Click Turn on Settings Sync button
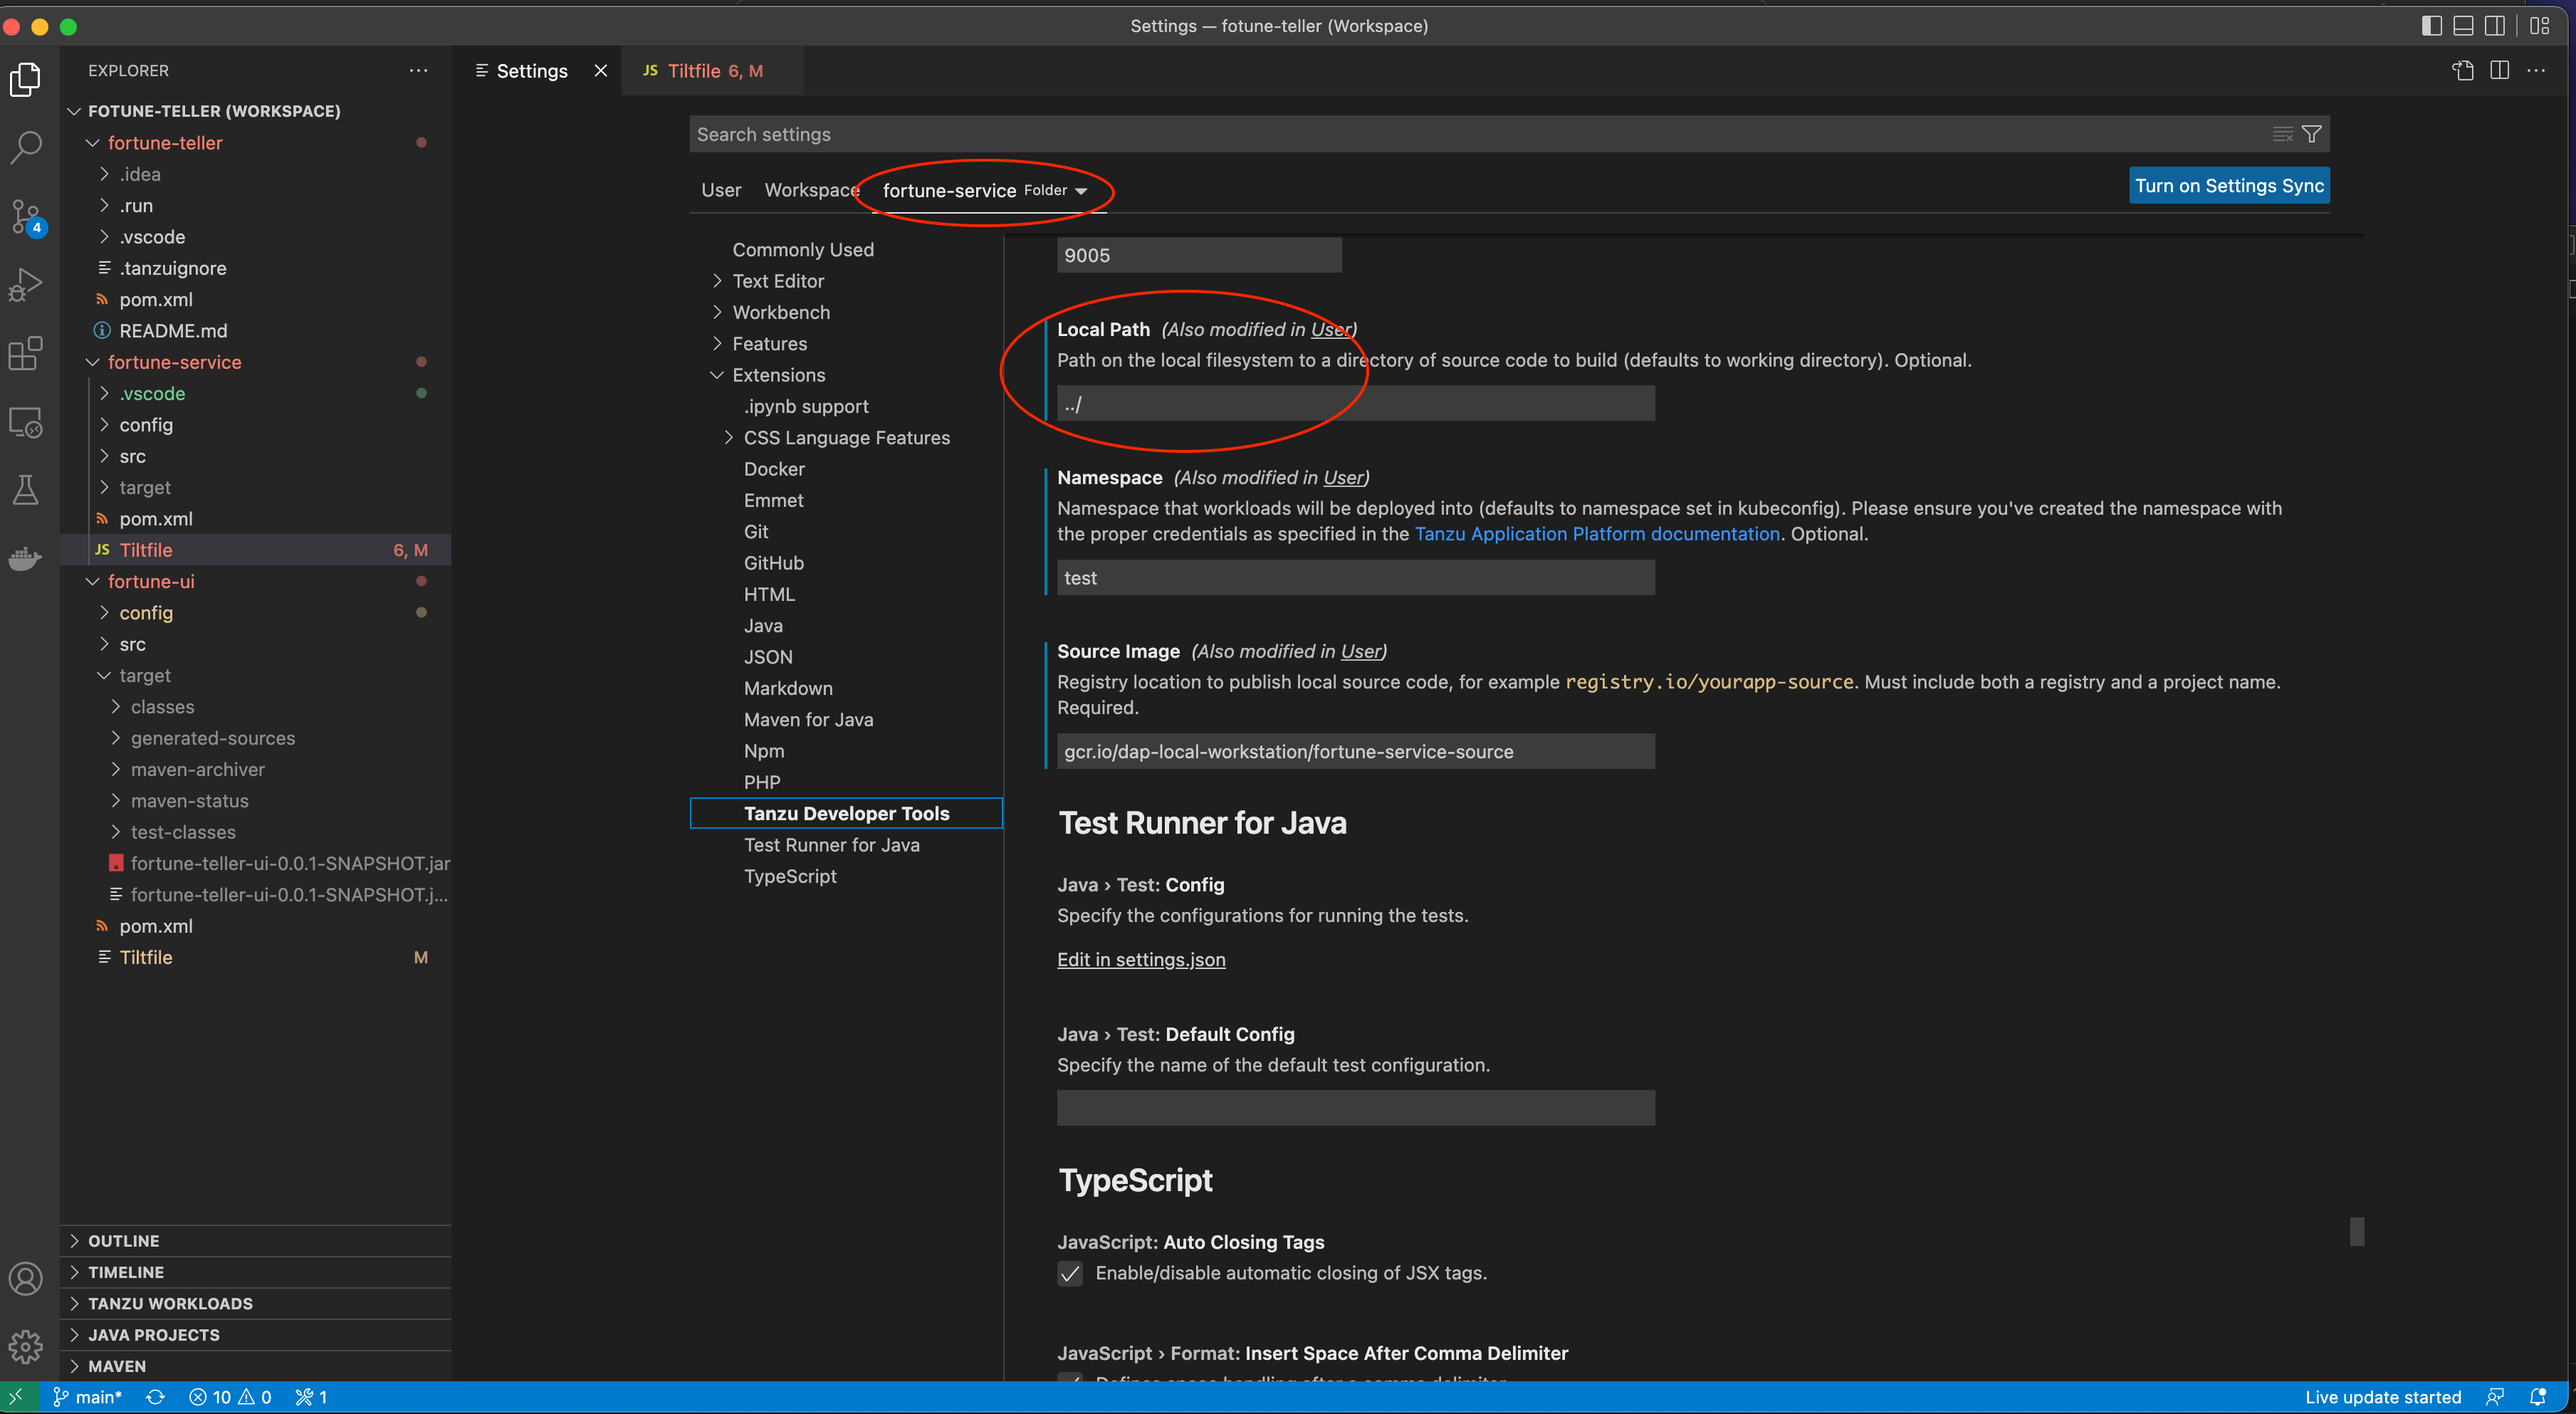This screenshot has height=1414, width=2576. coord(2229,185)
